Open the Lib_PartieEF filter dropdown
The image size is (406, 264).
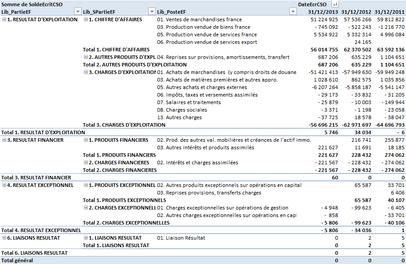pos(78,12)
